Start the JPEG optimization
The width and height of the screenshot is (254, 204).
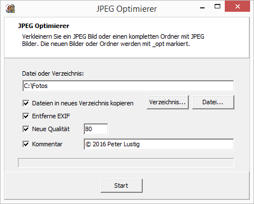[x=121, y=186]
